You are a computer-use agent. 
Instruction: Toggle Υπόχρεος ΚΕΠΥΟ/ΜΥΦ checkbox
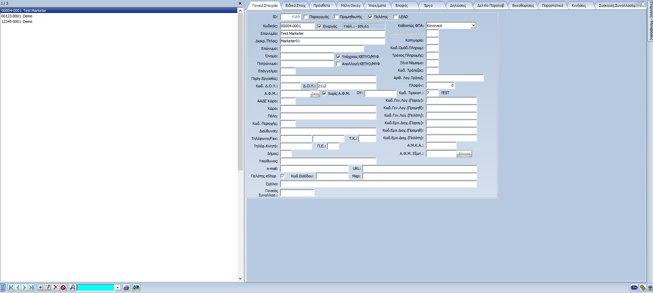[x=338, y=57]
